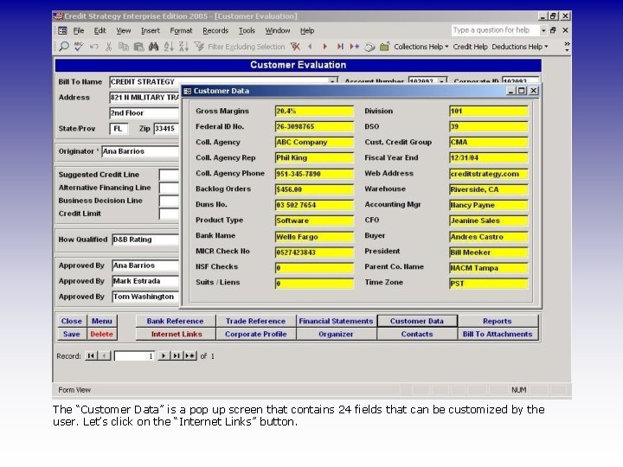Click the form control icon beside File
This screenshot has height=467, width=623.
(62, 30)
